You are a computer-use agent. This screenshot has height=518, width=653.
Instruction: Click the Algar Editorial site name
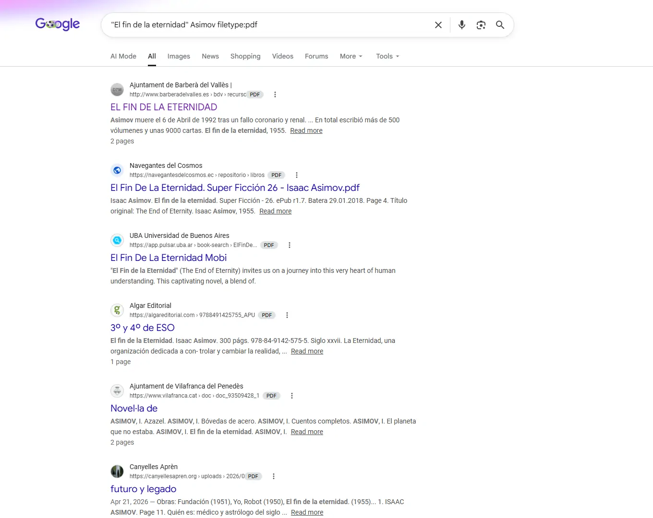(150, 306)
